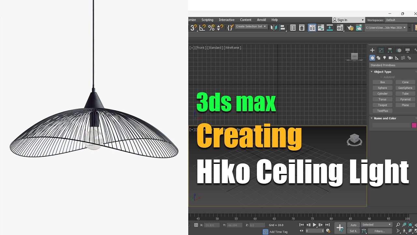The image size is (417, 235).
Task: Switch to the Modify panel icon
Action: point(381,50)
